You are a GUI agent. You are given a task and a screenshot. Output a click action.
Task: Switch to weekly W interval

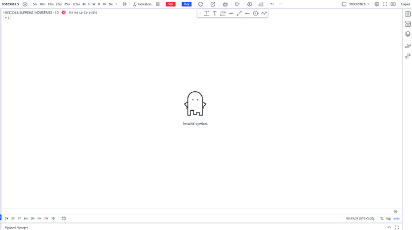coord(94,4)
